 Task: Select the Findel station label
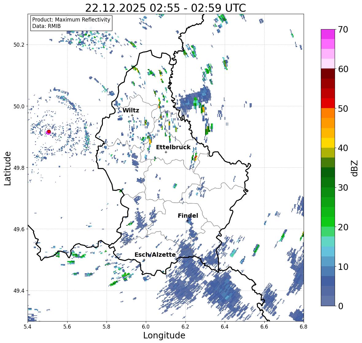(x=188, y=216)
